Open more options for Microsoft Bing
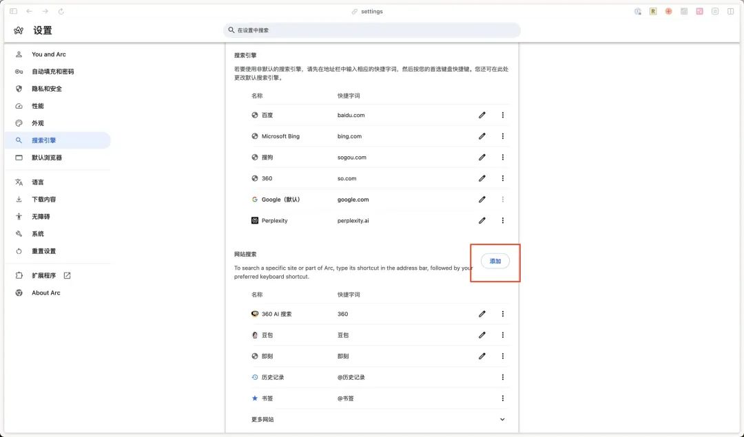The height and width of the screenshot is (437, 744). [503, 136]
